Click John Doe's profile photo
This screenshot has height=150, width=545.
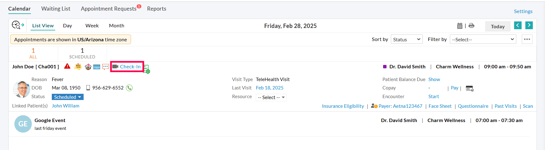coord(22,89)
